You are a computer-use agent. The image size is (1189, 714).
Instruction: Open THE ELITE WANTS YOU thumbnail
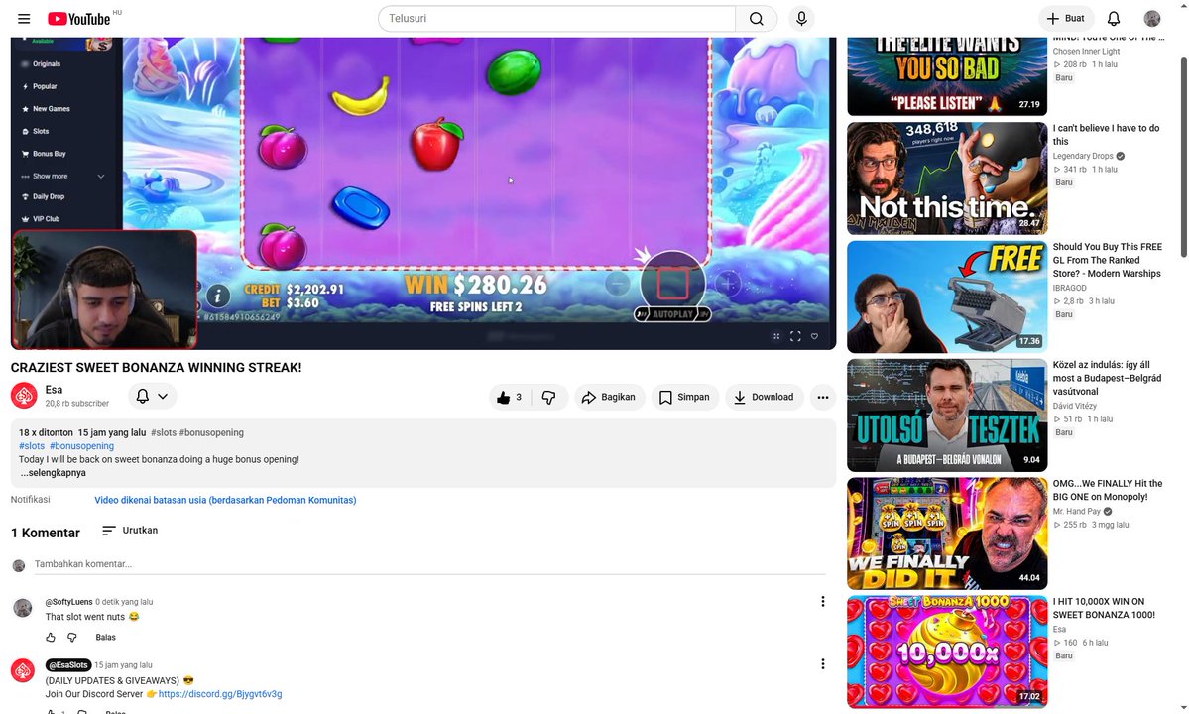click(947, 75)
